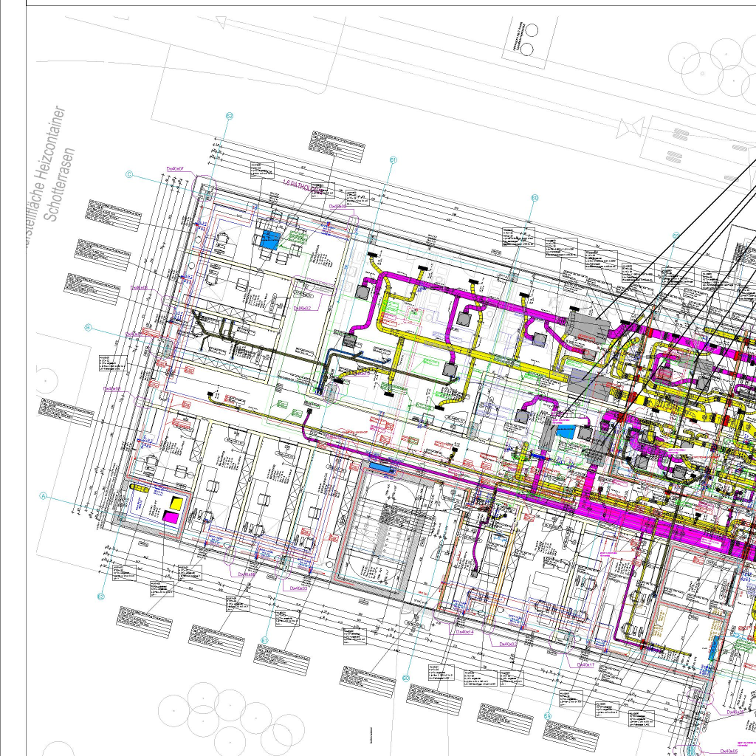Click blue filled rectangle in top-left room

pos(269,239)
